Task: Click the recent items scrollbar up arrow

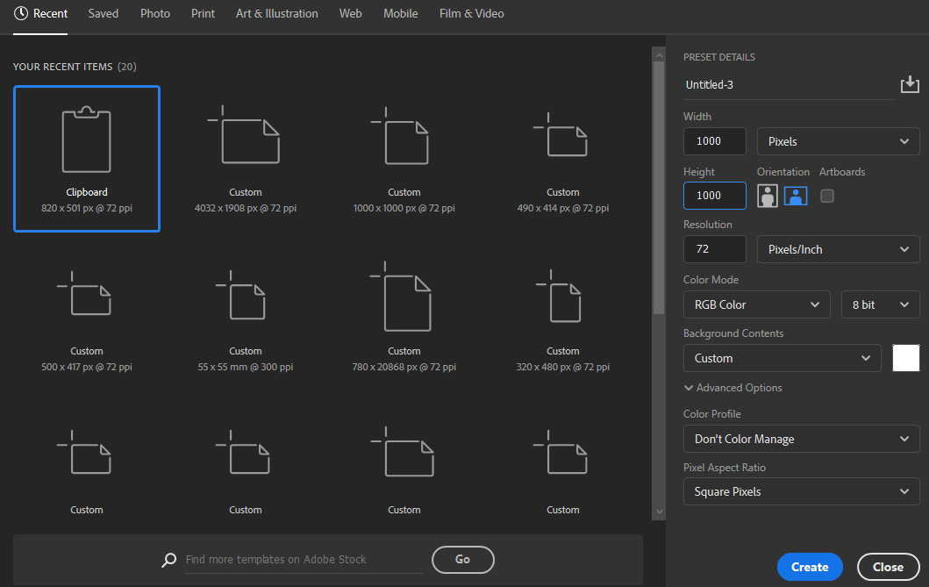Action: tap(659, 55)
